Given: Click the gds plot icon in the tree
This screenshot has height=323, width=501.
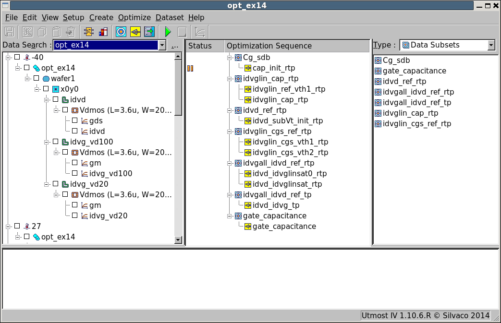Looking at the screenshot, I should tap(85, 121).
